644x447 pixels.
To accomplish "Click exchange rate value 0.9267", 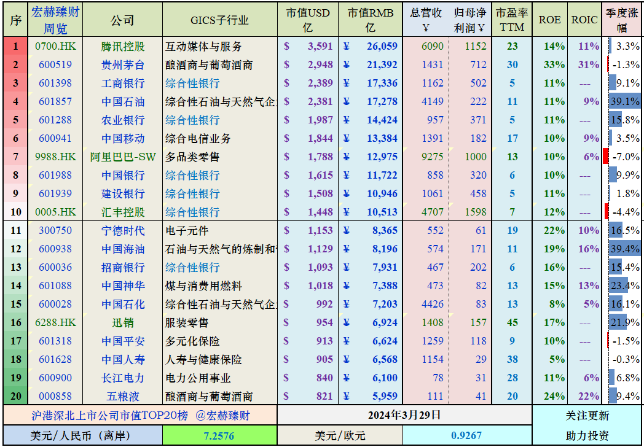I will [x=466, y=435].
